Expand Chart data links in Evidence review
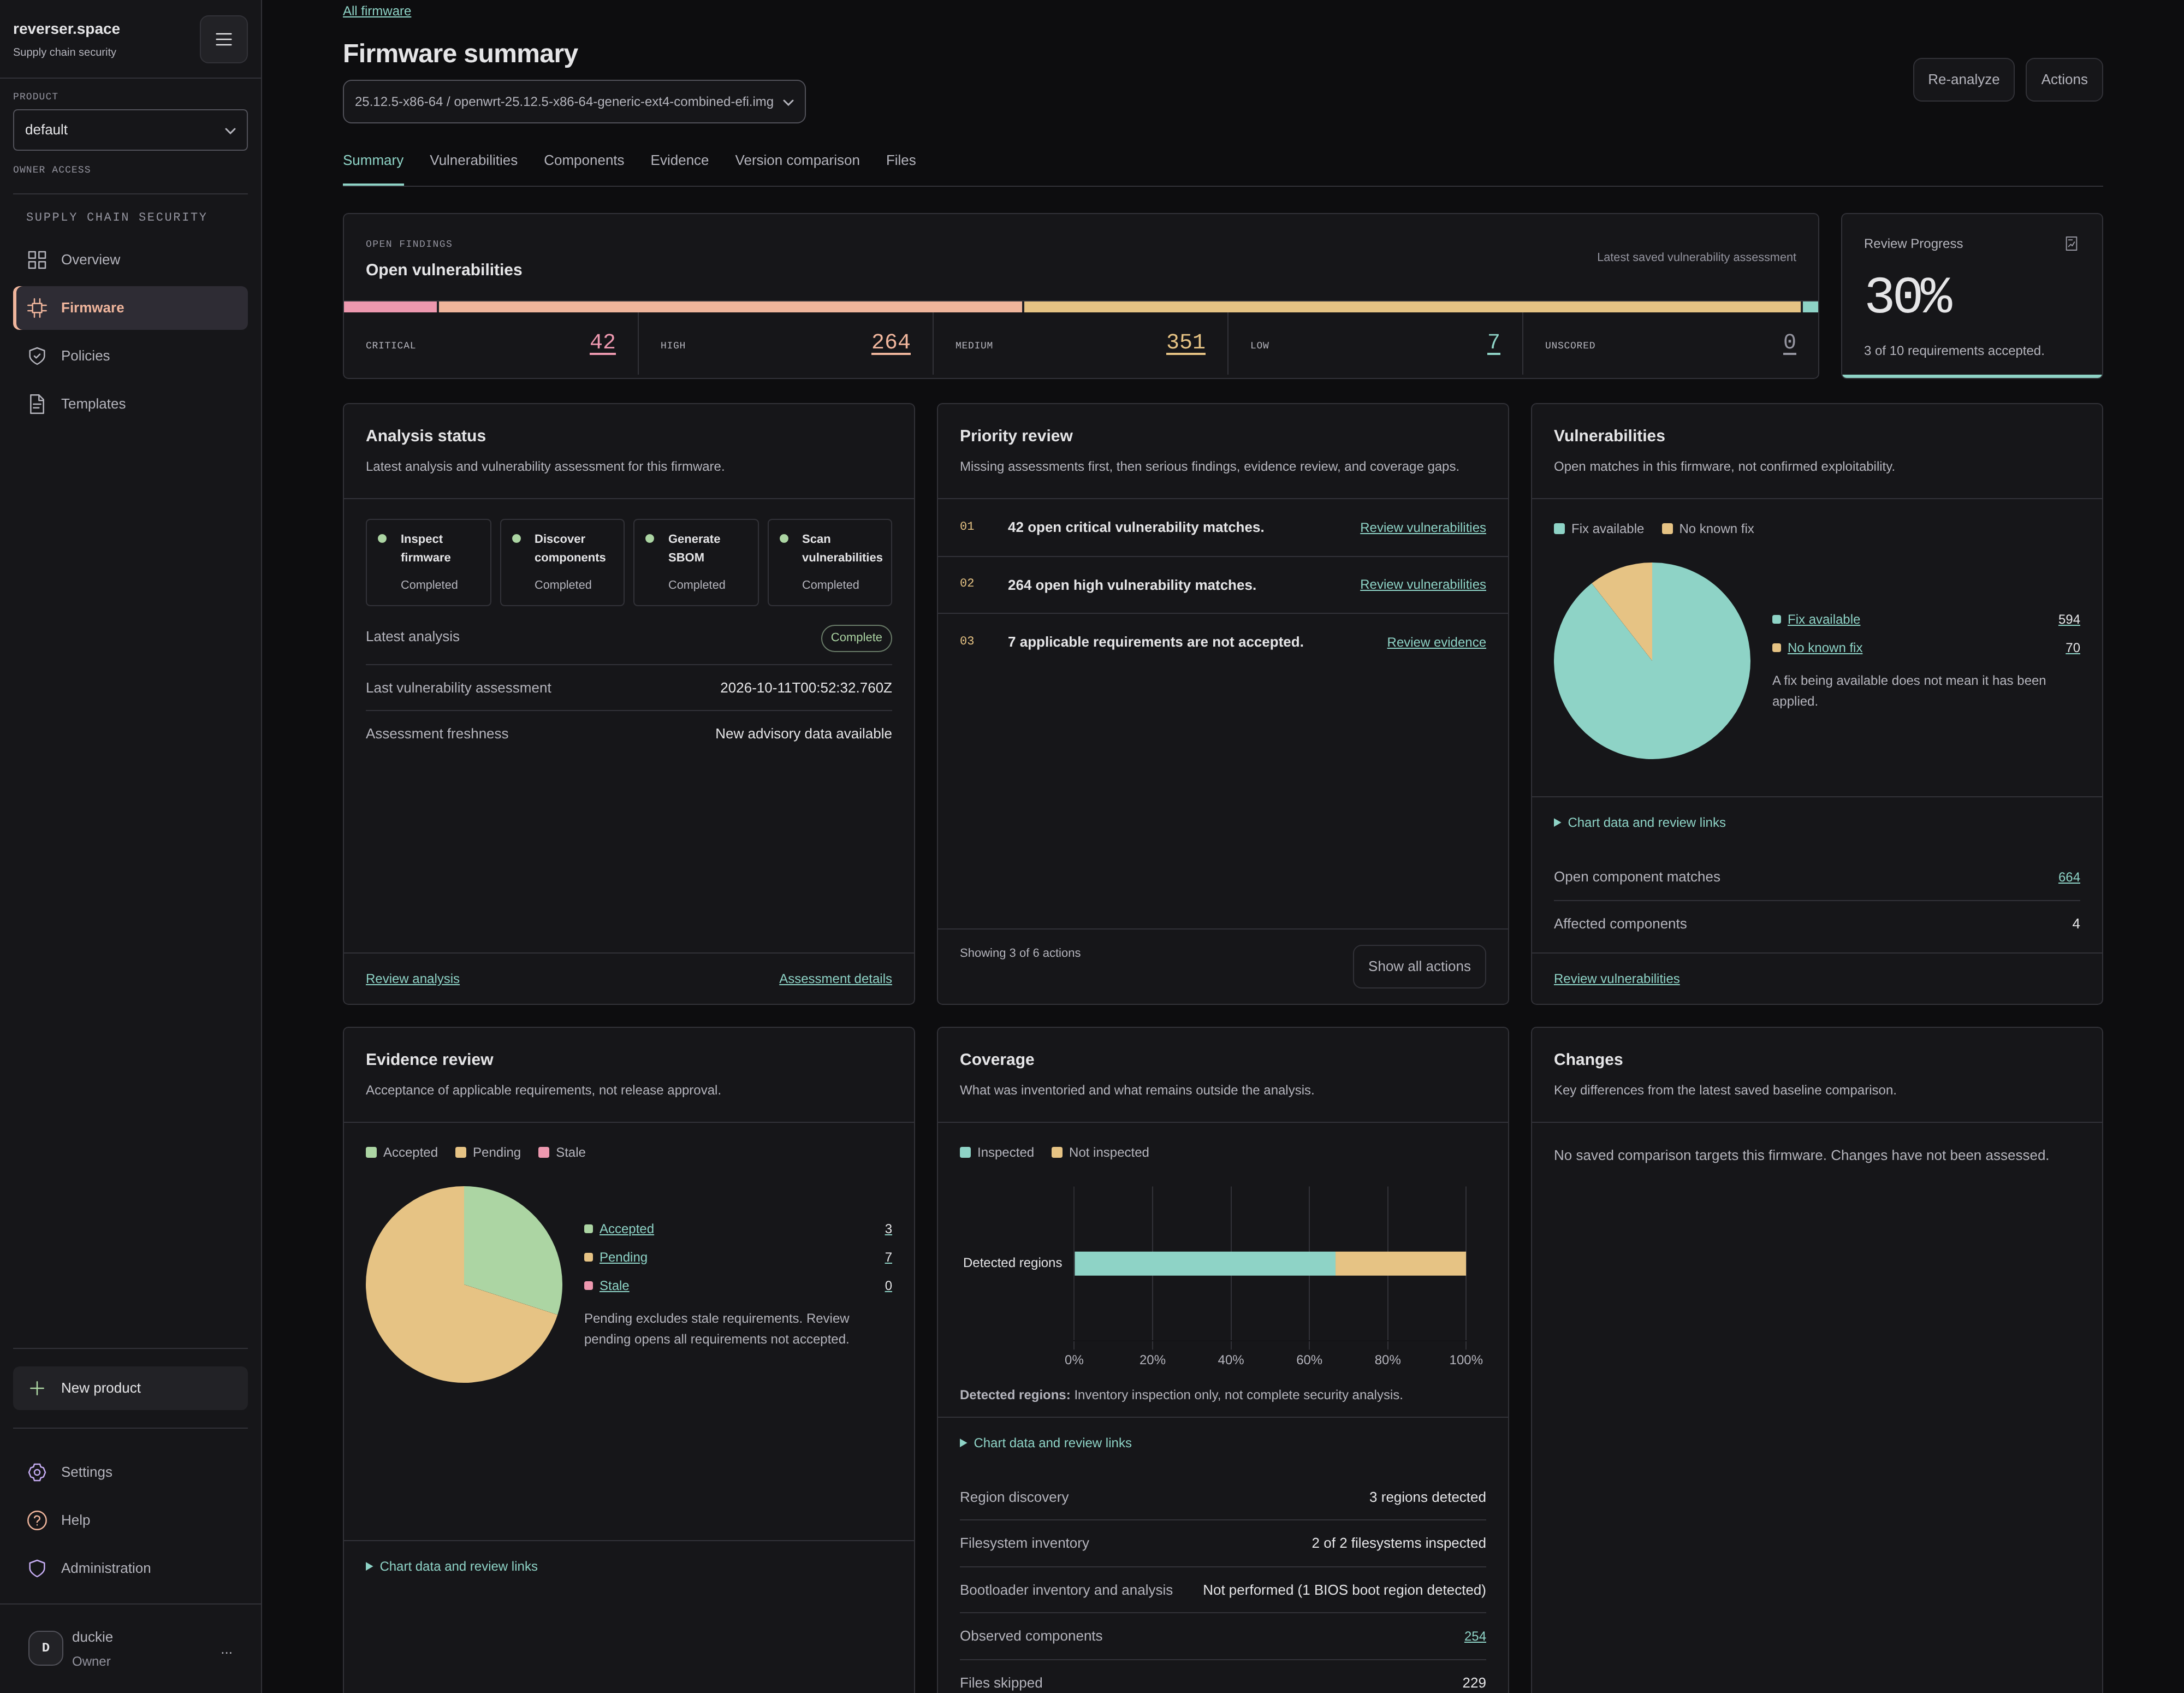This screenshot has height=1693, width=2184. pyautogui.click(x=451, y=1566)
